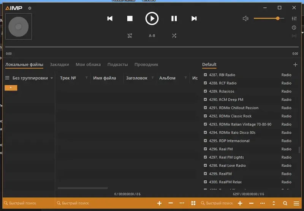Skip to the previous track
Screen dimensions: 304x211
pos(110,19)
